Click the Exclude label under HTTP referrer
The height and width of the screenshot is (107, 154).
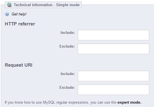pyautogui.click(x=67, y=46)
